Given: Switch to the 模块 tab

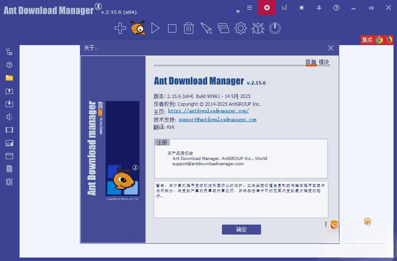Looking at the screenshot, I should 324,62.
